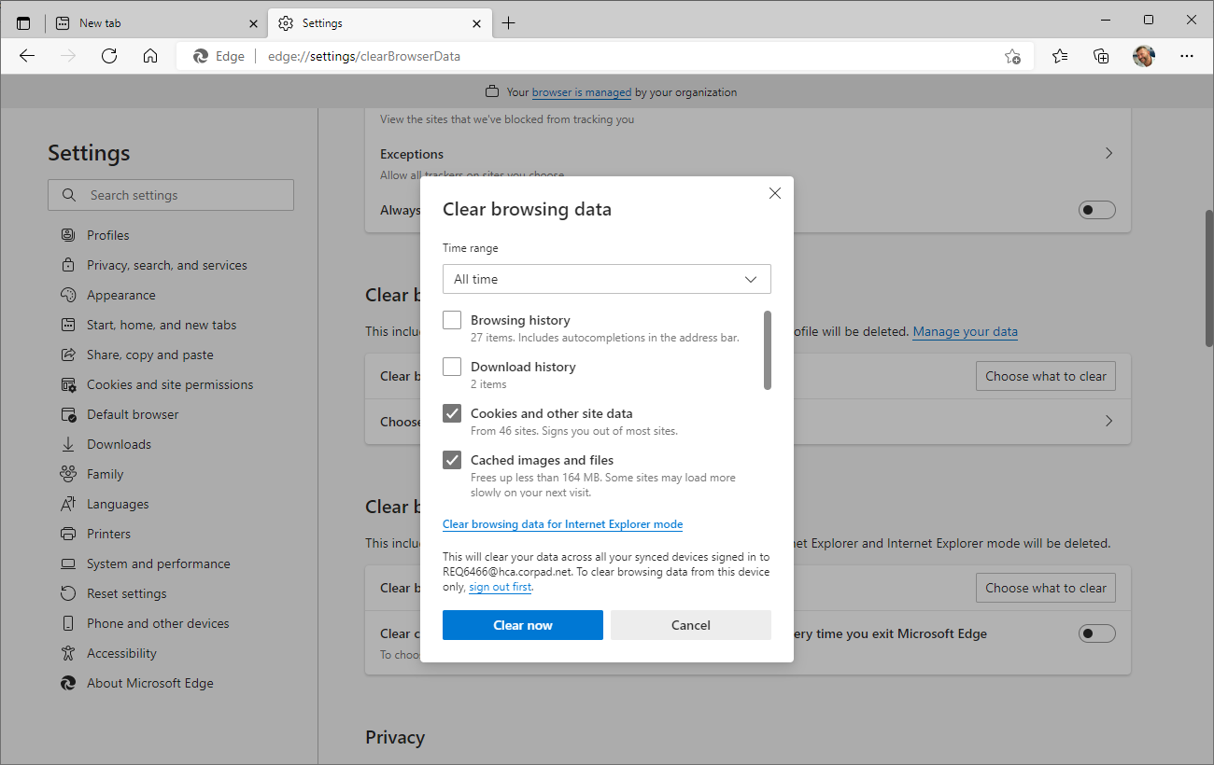Open the Favorites star-list icon
1214x765 pixels.
(1060, 56)
